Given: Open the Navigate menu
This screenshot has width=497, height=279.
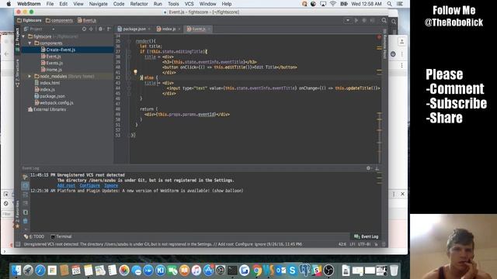Looking at the screenshot, I should coord(99,4).
